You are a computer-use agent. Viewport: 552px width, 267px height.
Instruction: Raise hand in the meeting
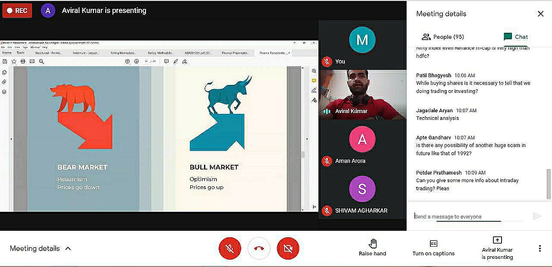[373, 248]
